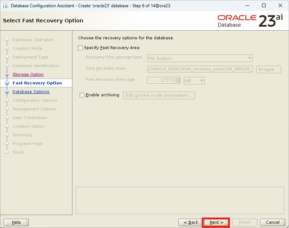Image resolution: width=289 pixels, height=228 pixels.
Task: Click the Finish step label in sidebar
Action: [x=18, y=152]
